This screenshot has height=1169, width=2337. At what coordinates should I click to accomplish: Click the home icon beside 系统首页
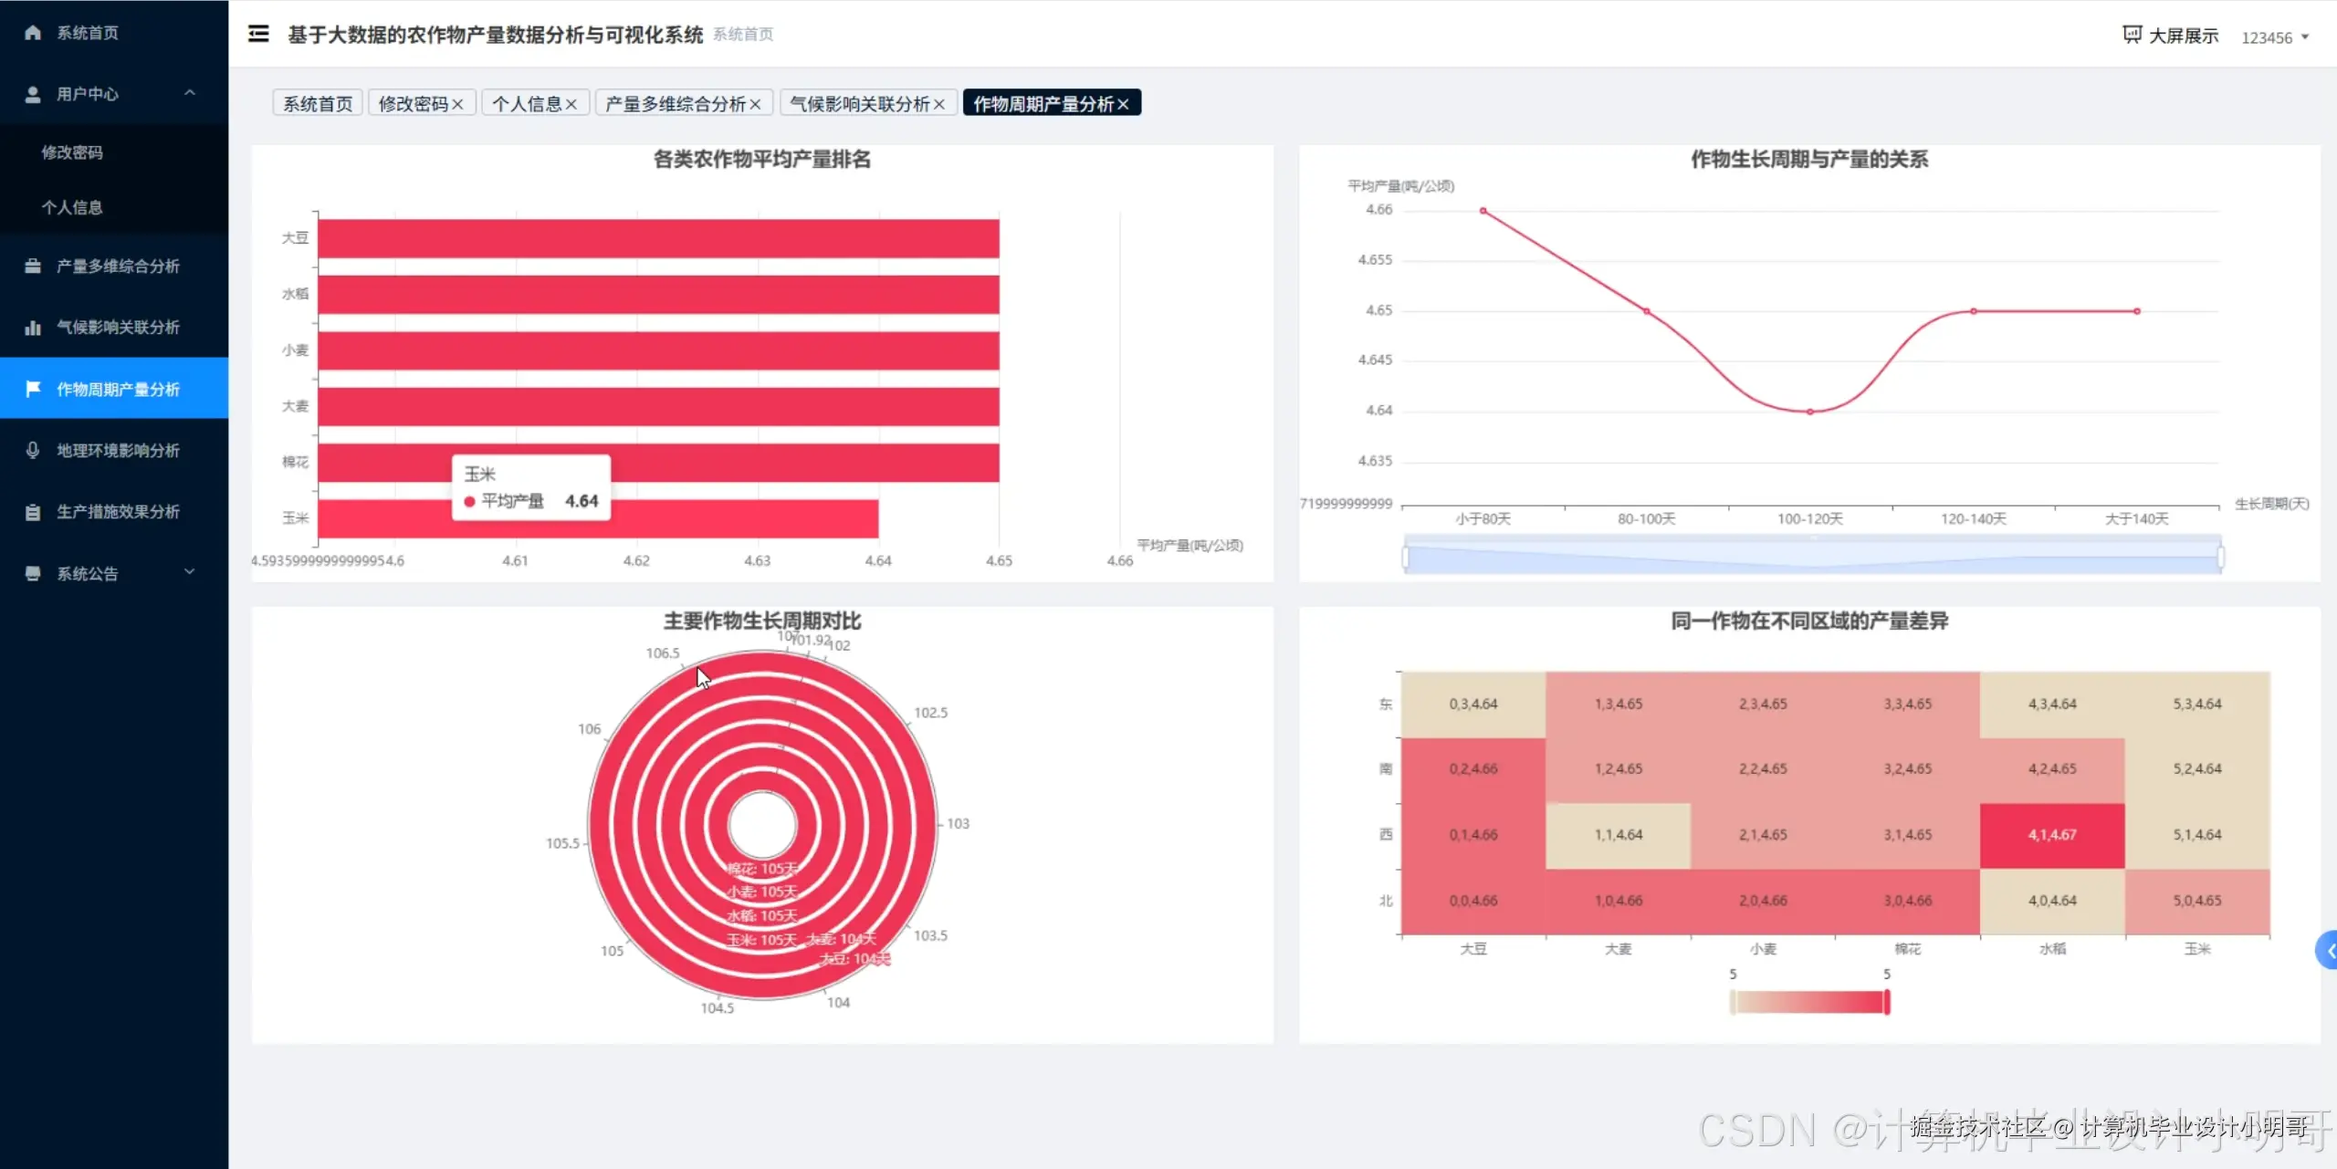click(32, 32)
